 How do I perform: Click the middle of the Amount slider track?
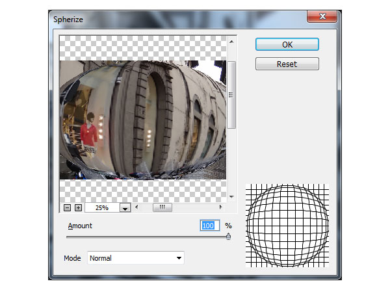click(148, 237)
